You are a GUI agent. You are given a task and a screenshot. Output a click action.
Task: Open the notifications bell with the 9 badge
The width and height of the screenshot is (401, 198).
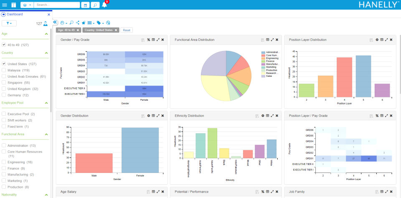tap(104, 5)
